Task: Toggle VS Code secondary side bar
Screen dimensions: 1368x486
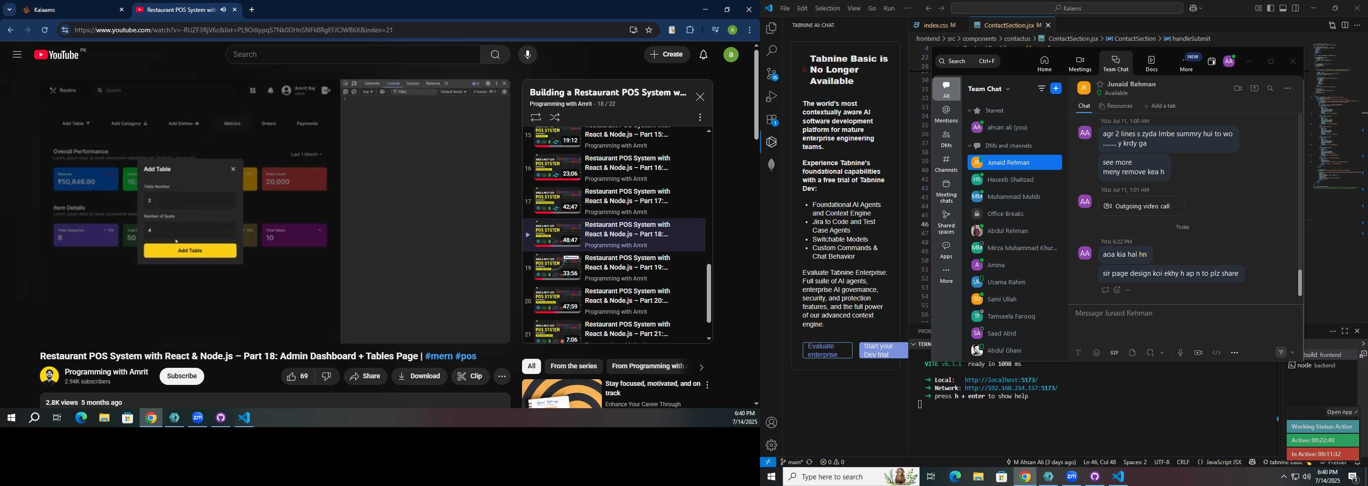Action: pyautogui.click(x=1296, y=9)
